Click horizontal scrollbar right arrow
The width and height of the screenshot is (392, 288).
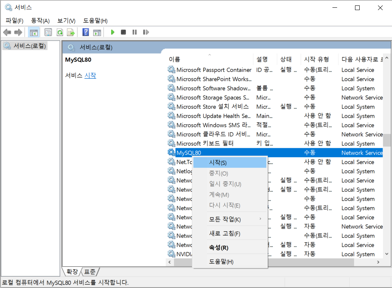click(x=378, y=262)
